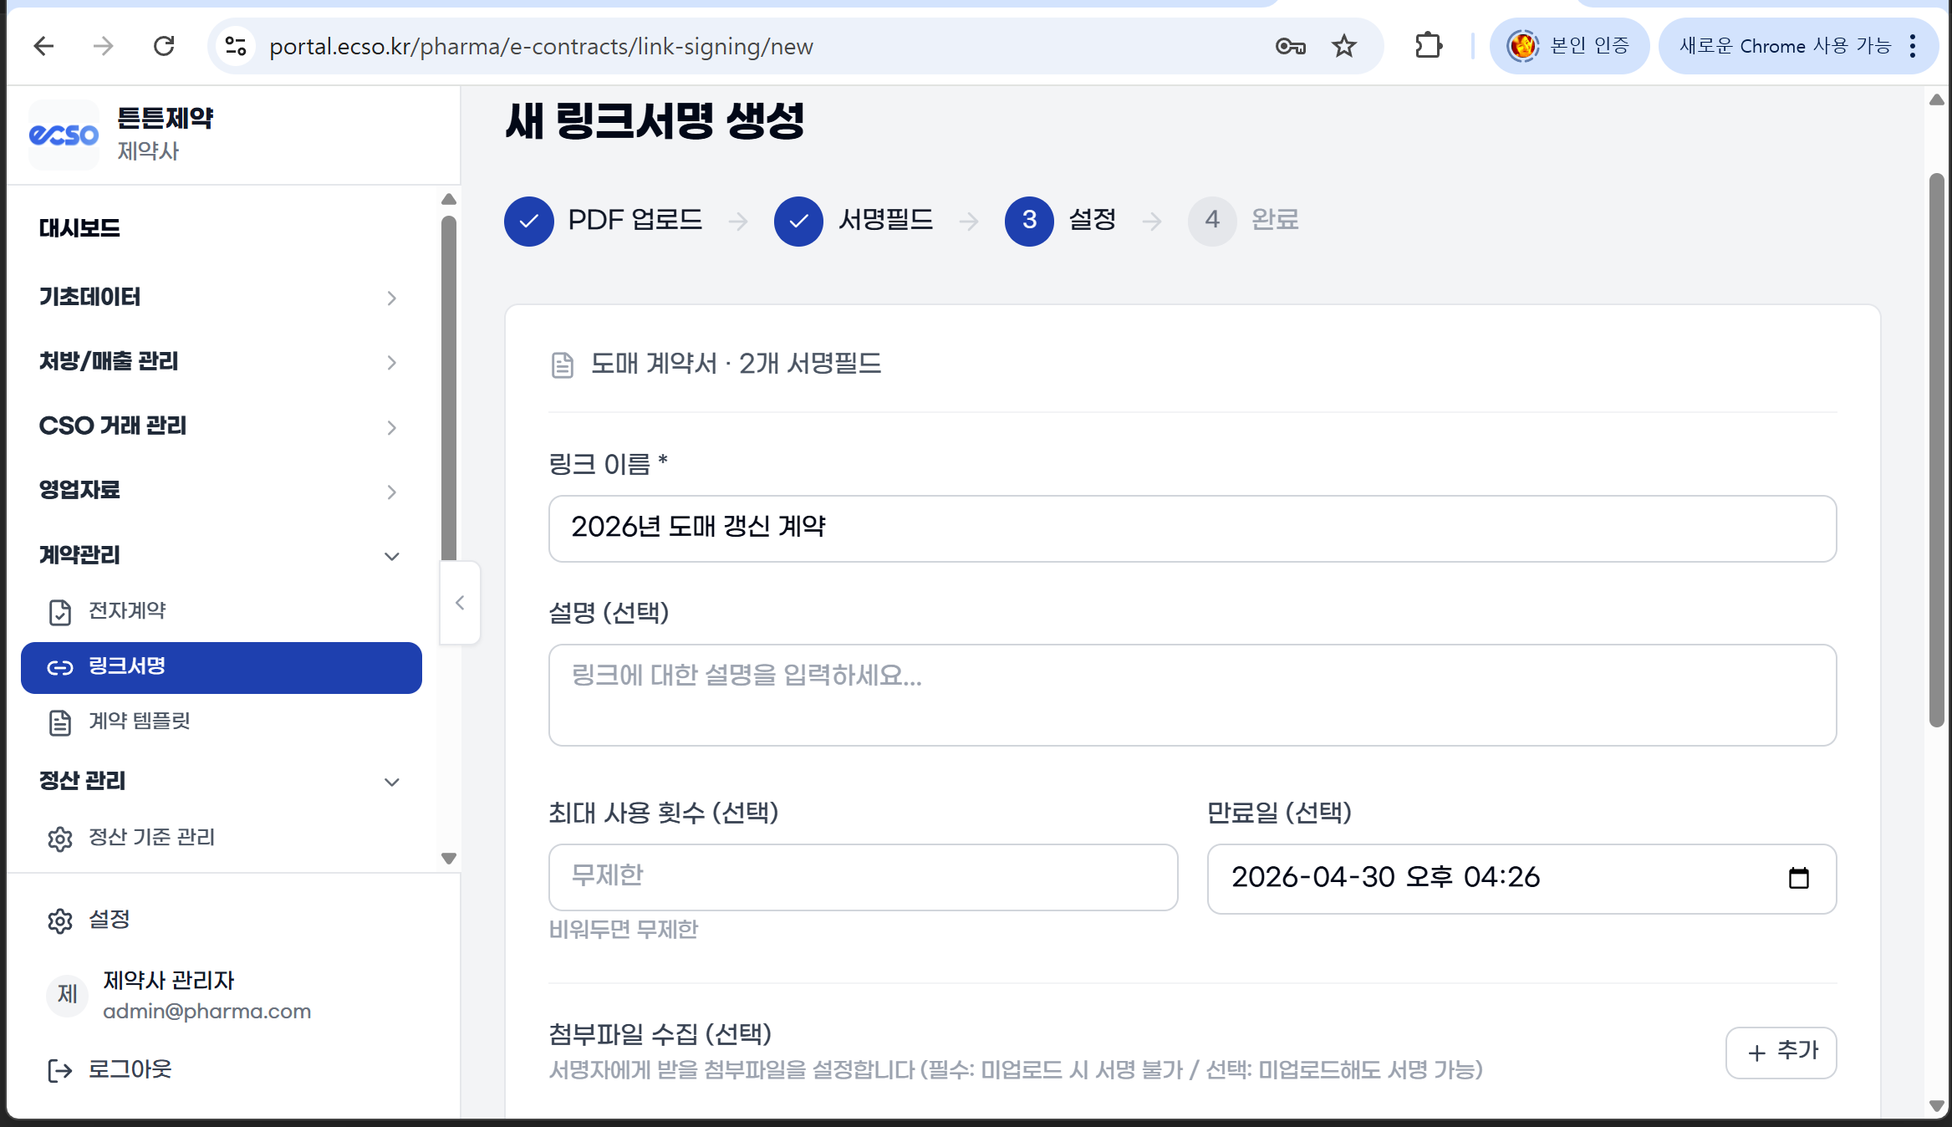Click the 최대 사용 횟수 input field
Screen dimensions: 1952x1127
(863, 876)
